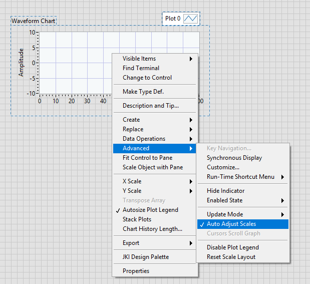Toggle the Auto Adjust Scales option

[x=231, y=224]
